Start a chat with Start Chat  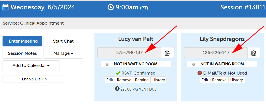point(63,41)
